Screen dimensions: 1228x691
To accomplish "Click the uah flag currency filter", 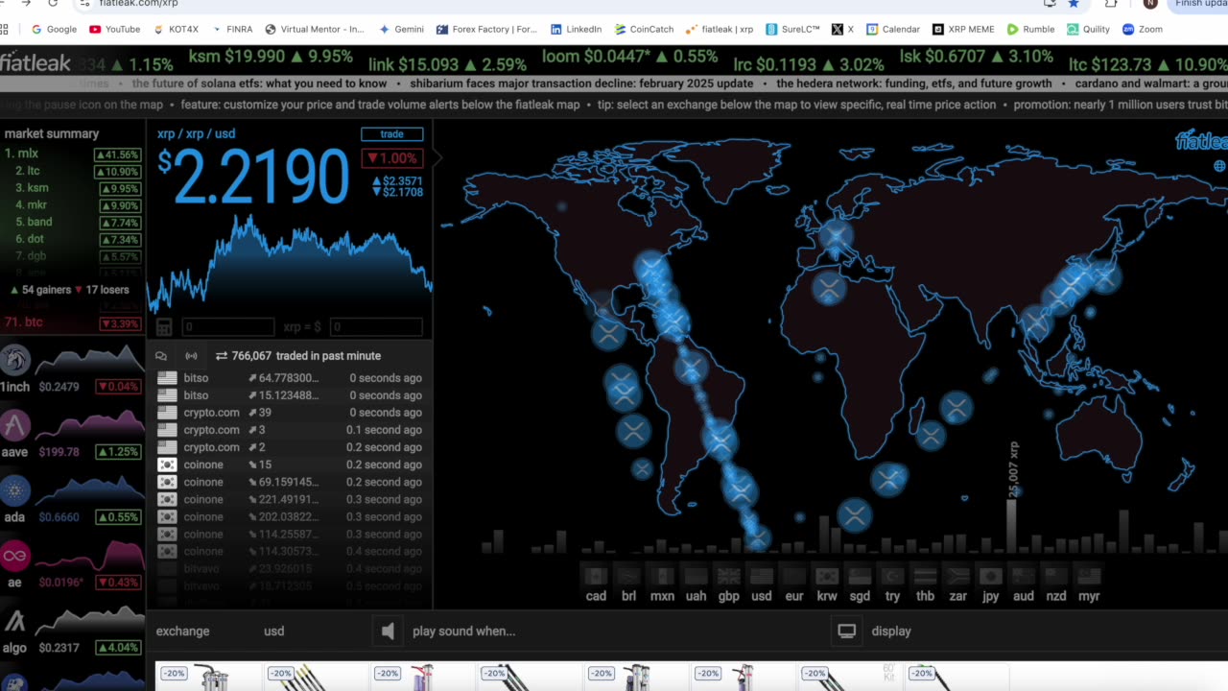I will (x=696, y=577).
